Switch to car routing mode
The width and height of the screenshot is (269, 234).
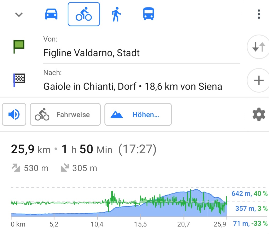[51, 14]
